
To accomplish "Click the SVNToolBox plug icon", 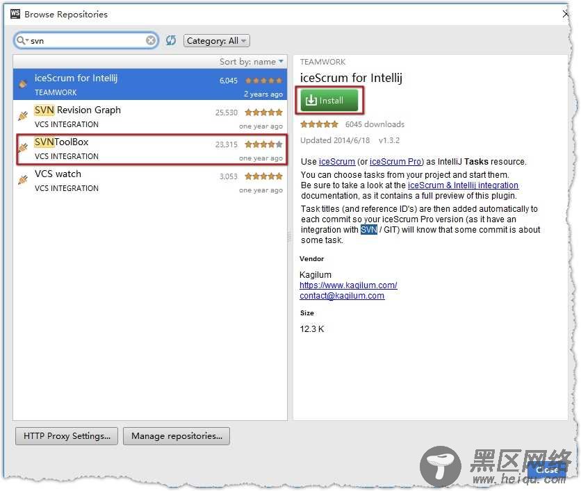I will 23,148.
